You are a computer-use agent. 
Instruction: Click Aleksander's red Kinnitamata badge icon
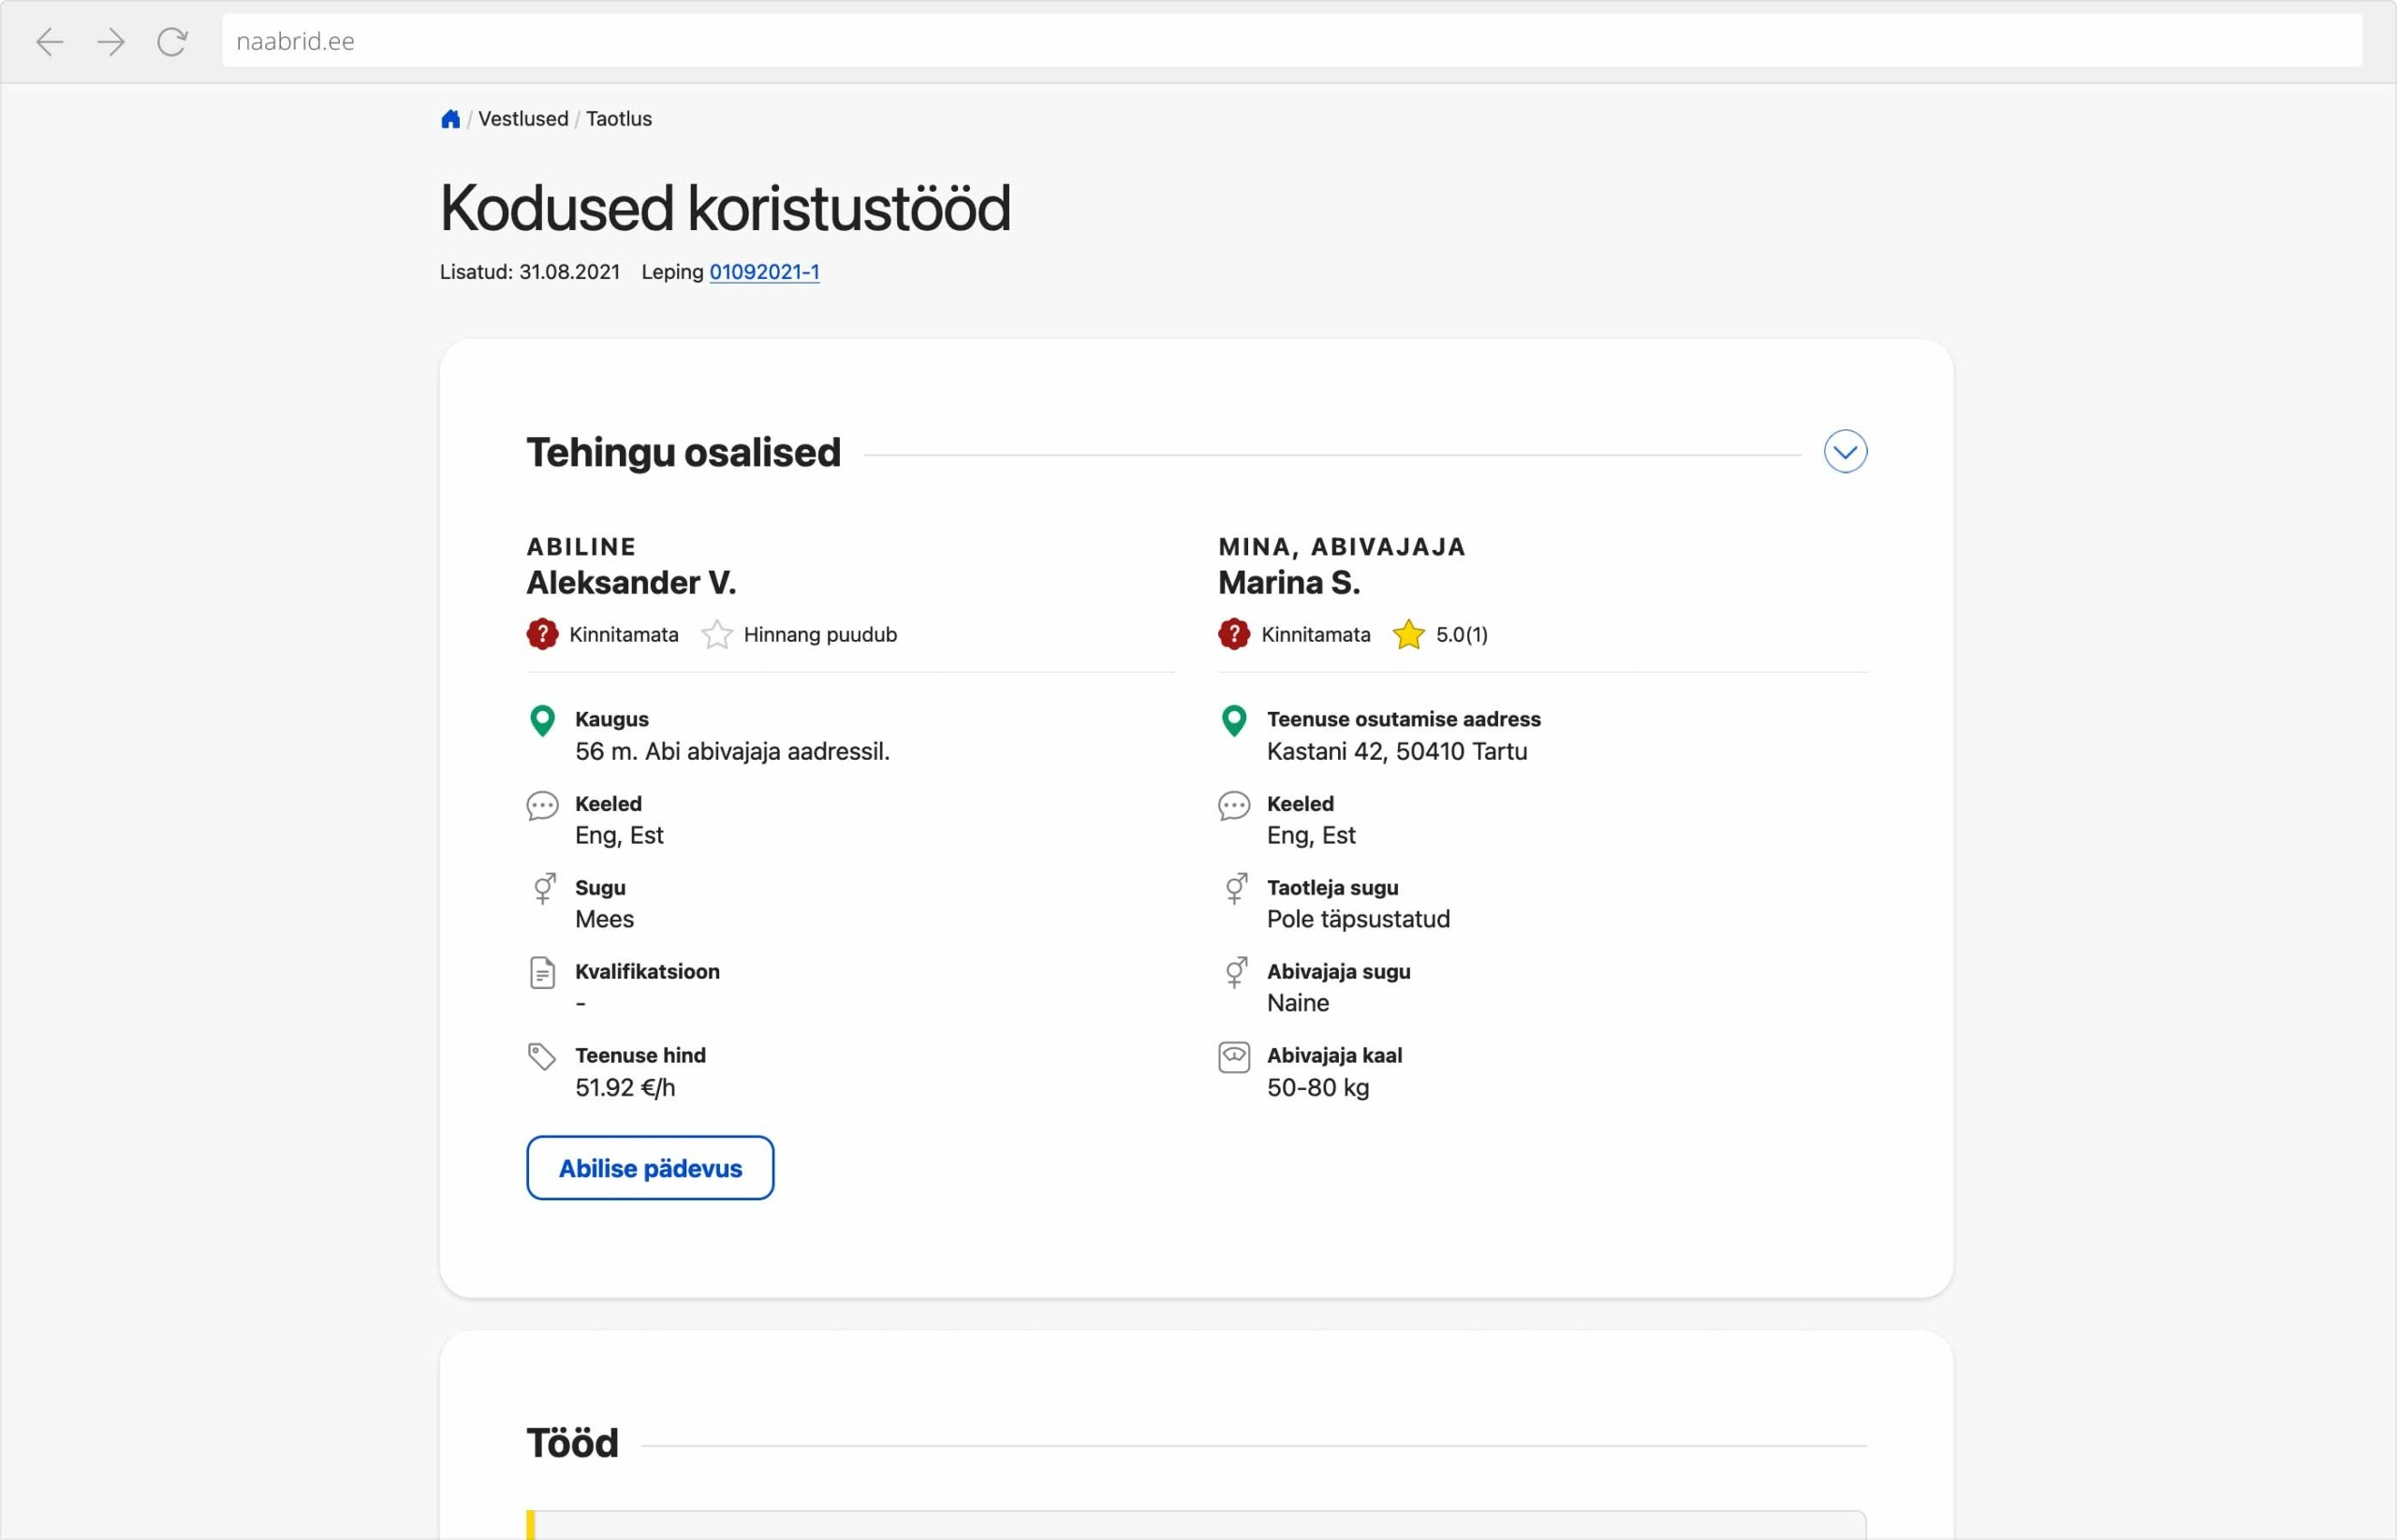point(541,634)
